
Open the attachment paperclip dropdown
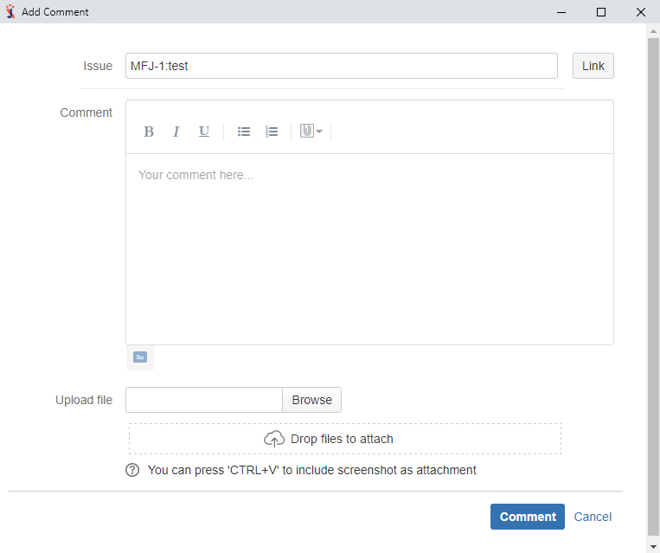311,132
